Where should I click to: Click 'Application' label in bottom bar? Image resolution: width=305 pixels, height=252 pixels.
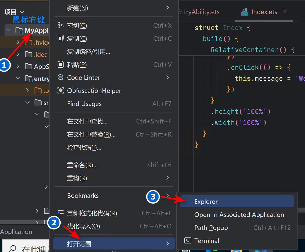(x=16, y=232)
